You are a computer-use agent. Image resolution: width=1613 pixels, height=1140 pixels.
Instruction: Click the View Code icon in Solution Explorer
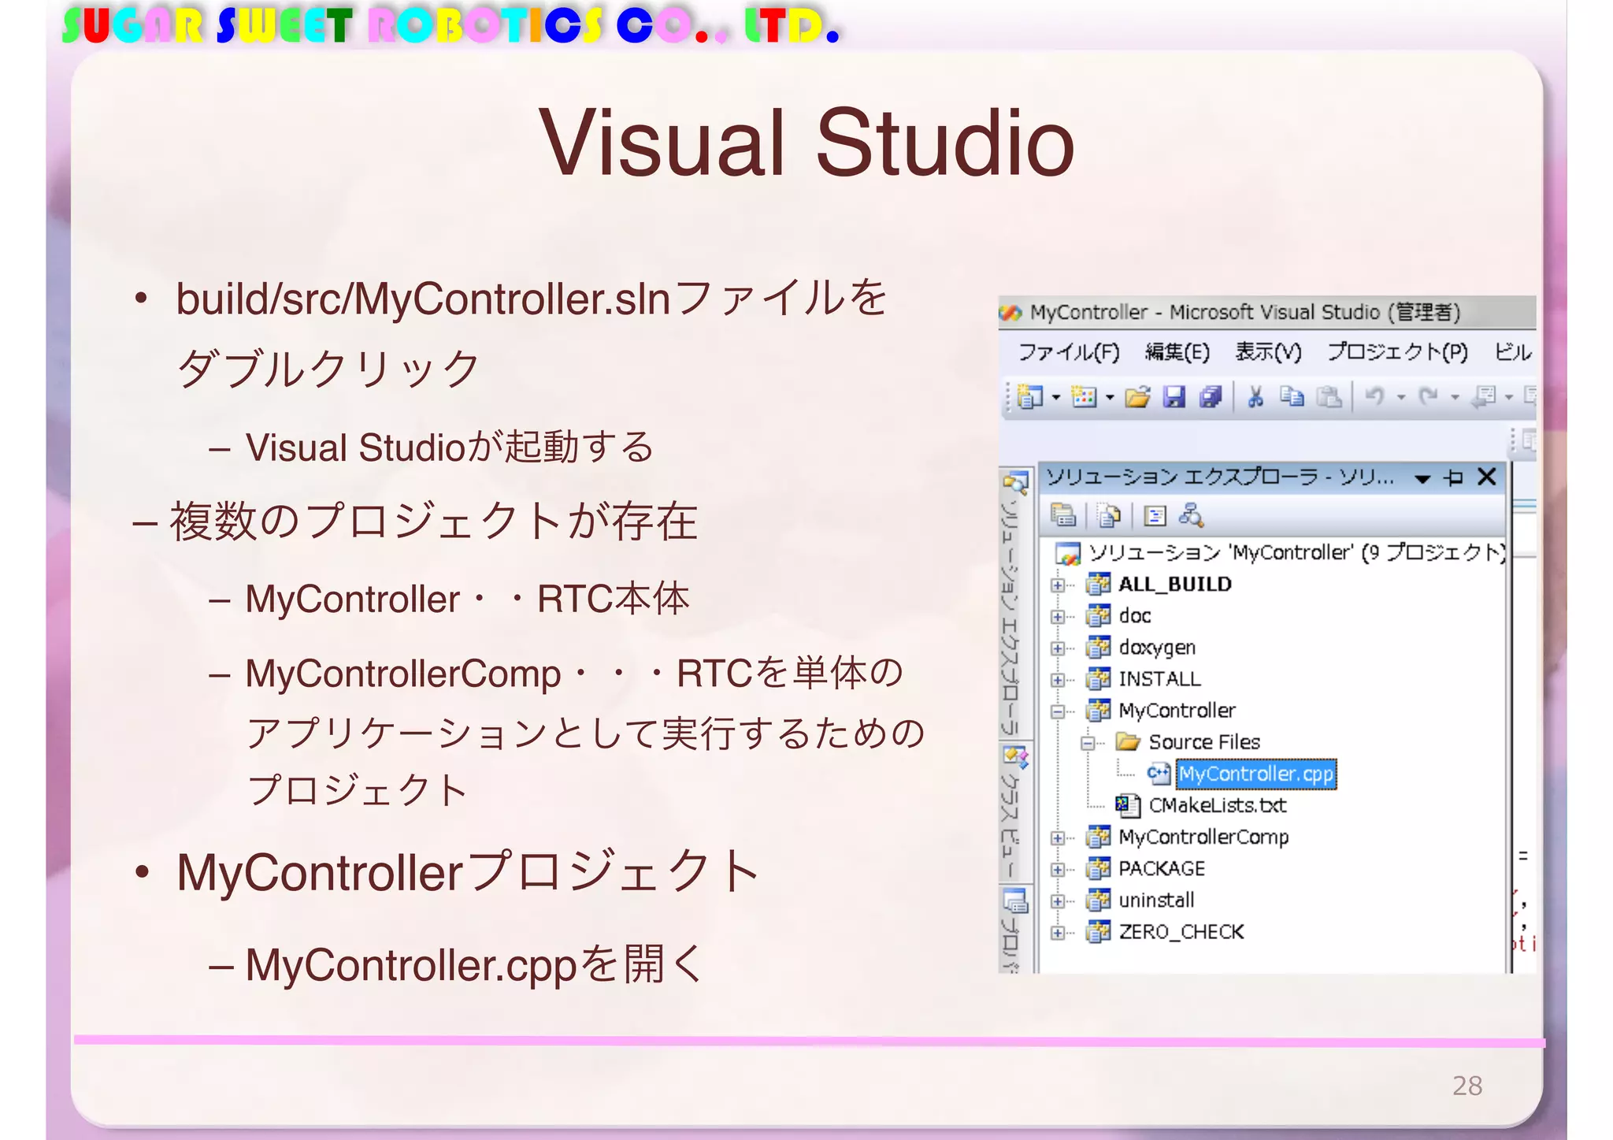1155,516
